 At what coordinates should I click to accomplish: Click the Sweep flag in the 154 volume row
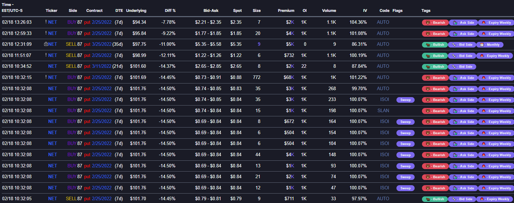point(405,133)
